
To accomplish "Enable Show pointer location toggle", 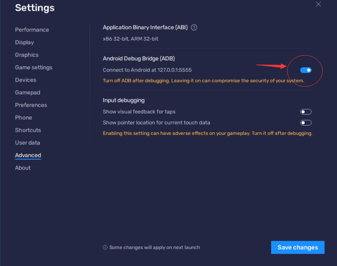I will click(x=305, y=123).
